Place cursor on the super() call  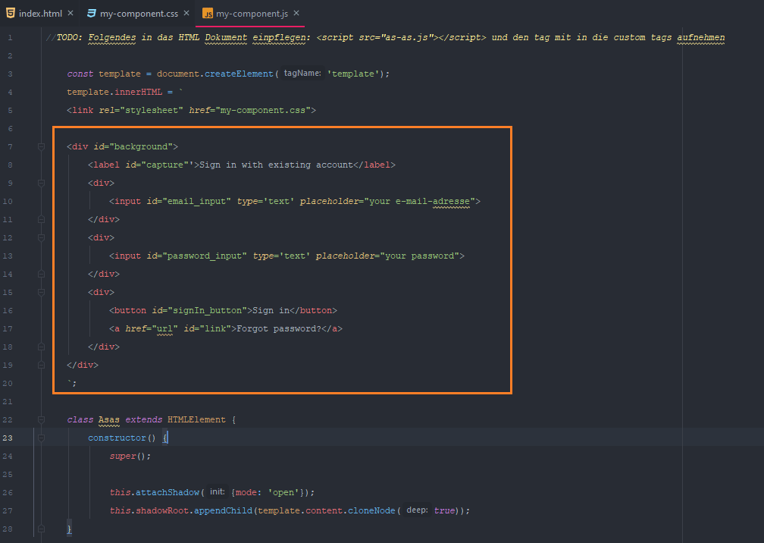[121, 456]
